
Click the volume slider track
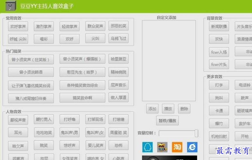click(x=177, y=133)
